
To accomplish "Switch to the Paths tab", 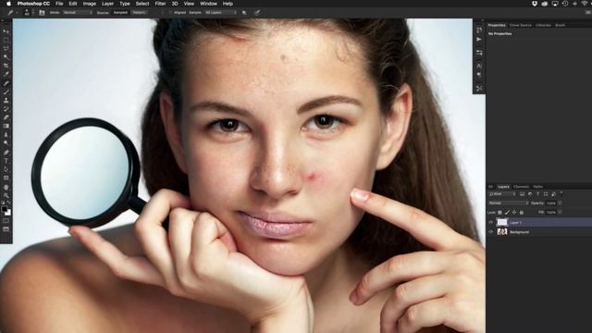I will [538, 187].
